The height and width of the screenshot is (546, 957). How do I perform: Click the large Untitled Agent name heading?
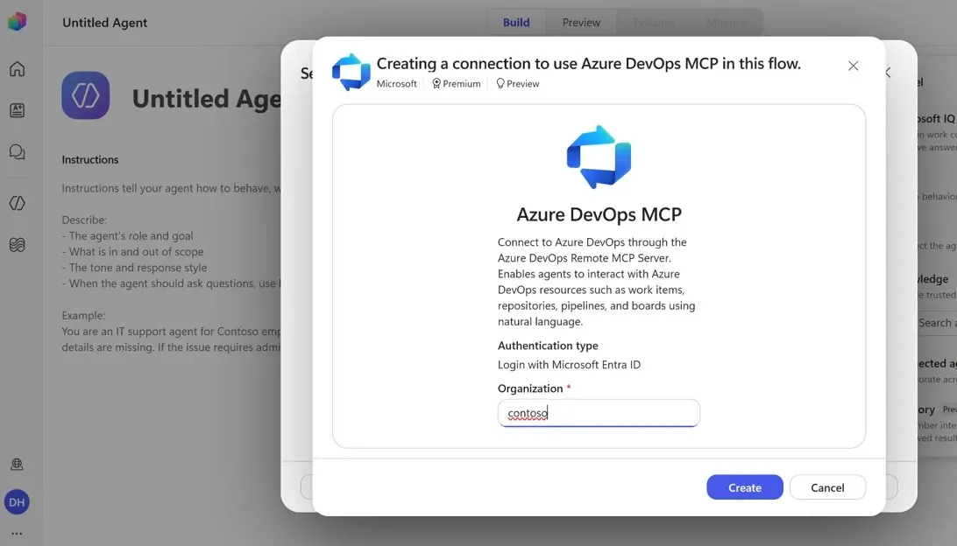[206, 99]
